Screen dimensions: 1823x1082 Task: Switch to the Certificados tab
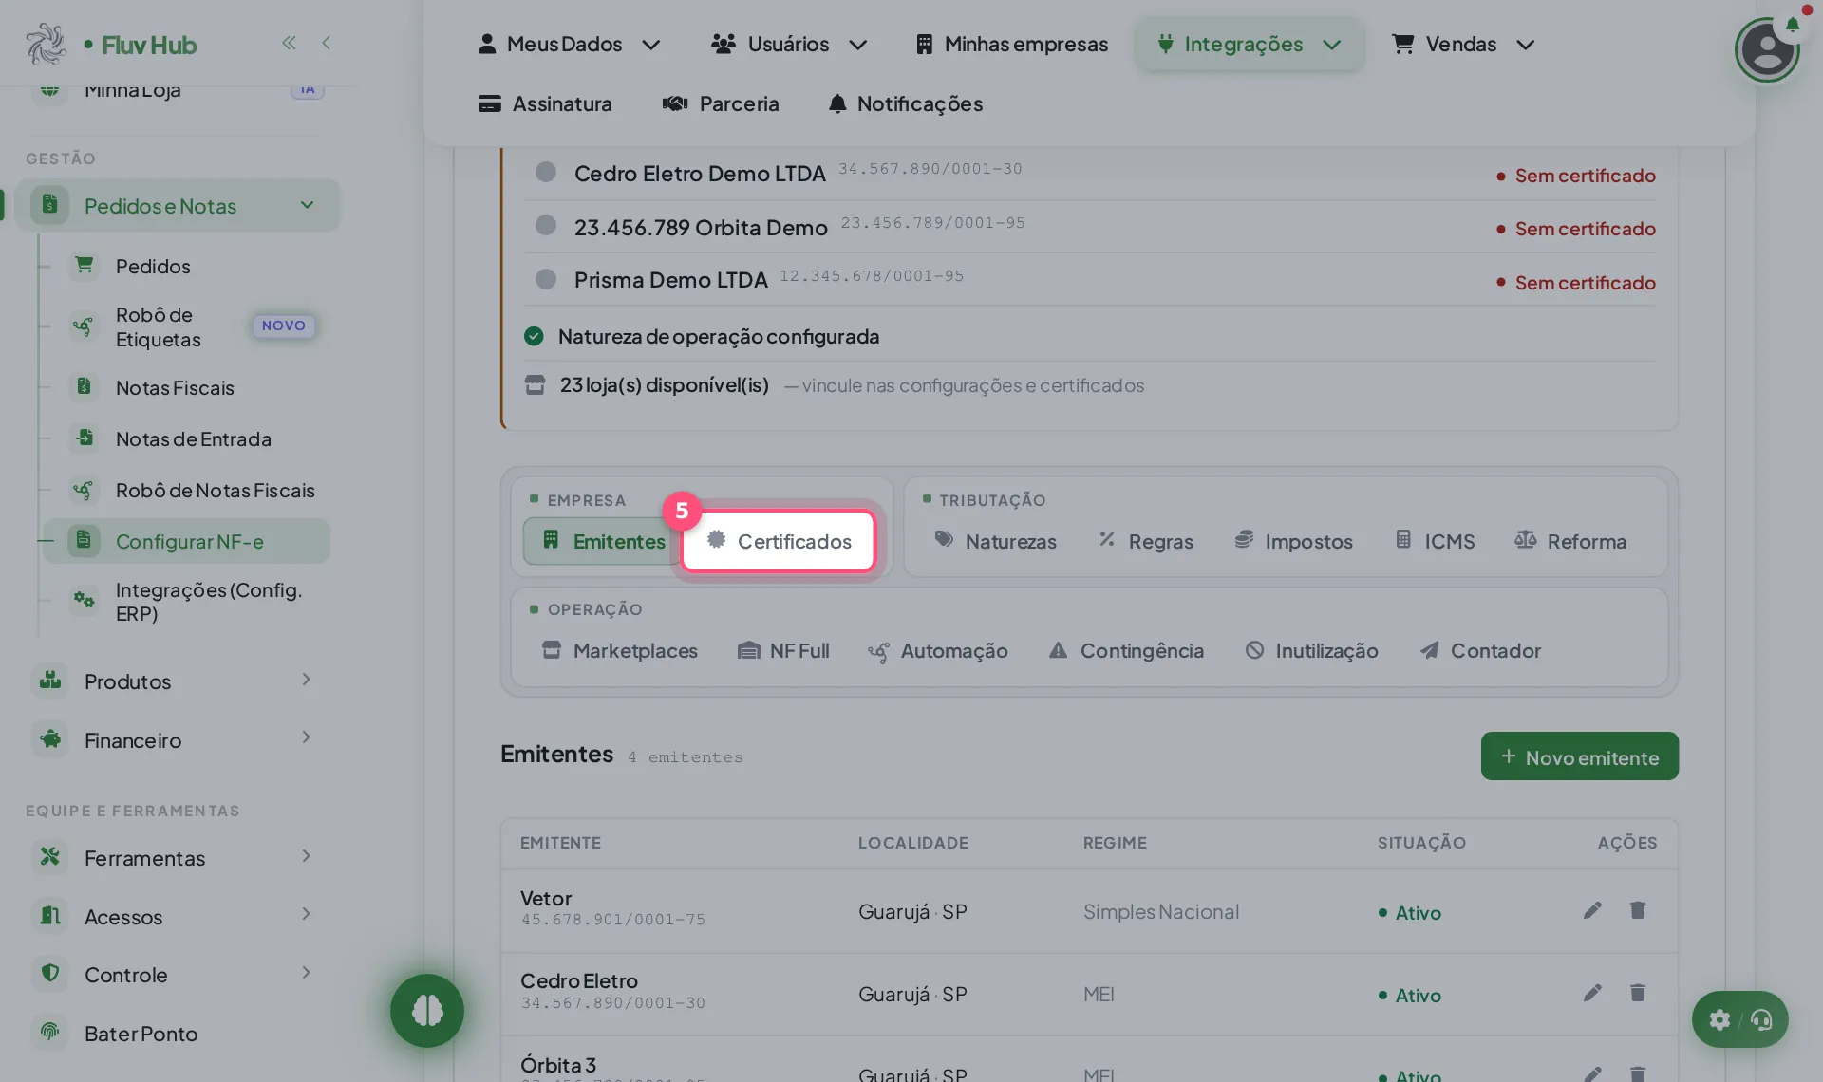click(779, 541)
